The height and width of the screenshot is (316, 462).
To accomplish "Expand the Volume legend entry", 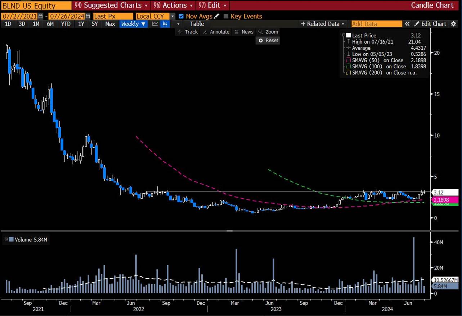I will pyautogui.click(x=6, y=239).
